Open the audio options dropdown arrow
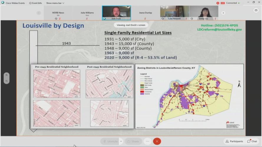This screenshot has height=147, width=262. pos(121,141)
